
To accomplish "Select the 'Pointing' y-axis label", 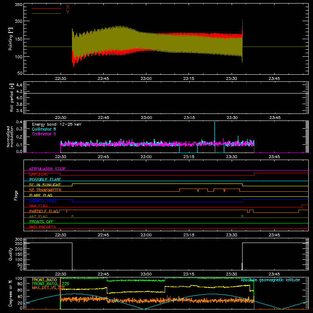I will click(x=11, y=39).
